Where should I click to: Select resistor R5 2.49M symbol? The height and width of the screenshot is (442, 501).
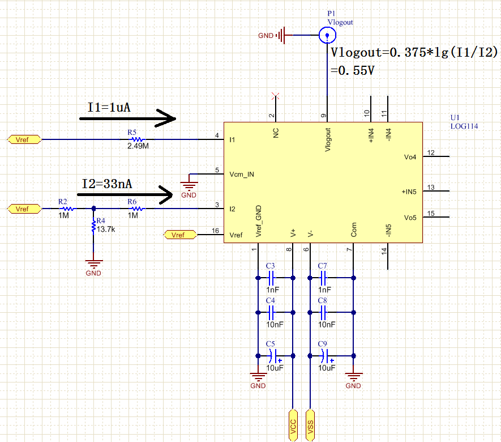tap(138, 139)
